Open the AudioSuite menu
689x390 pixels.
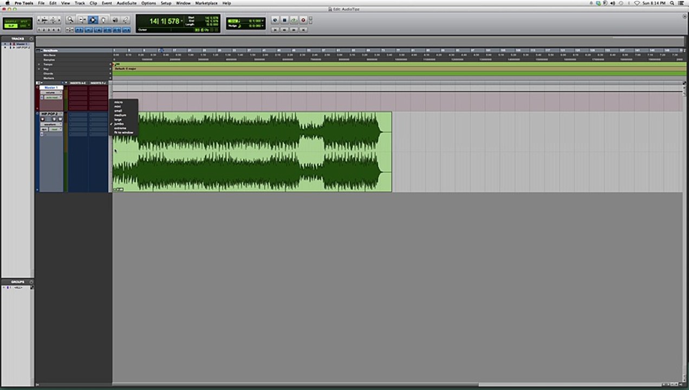click(127, 3)
